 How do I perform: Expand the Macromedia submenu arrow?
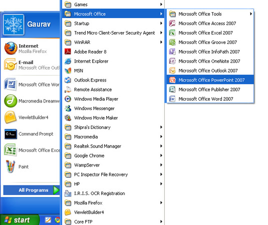(161, 136)
